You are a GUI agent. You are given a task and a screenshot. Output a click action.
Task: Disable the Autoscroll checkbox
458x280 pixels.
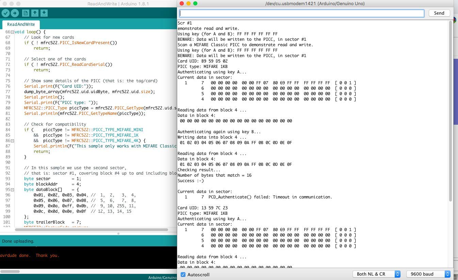[183, 274]
